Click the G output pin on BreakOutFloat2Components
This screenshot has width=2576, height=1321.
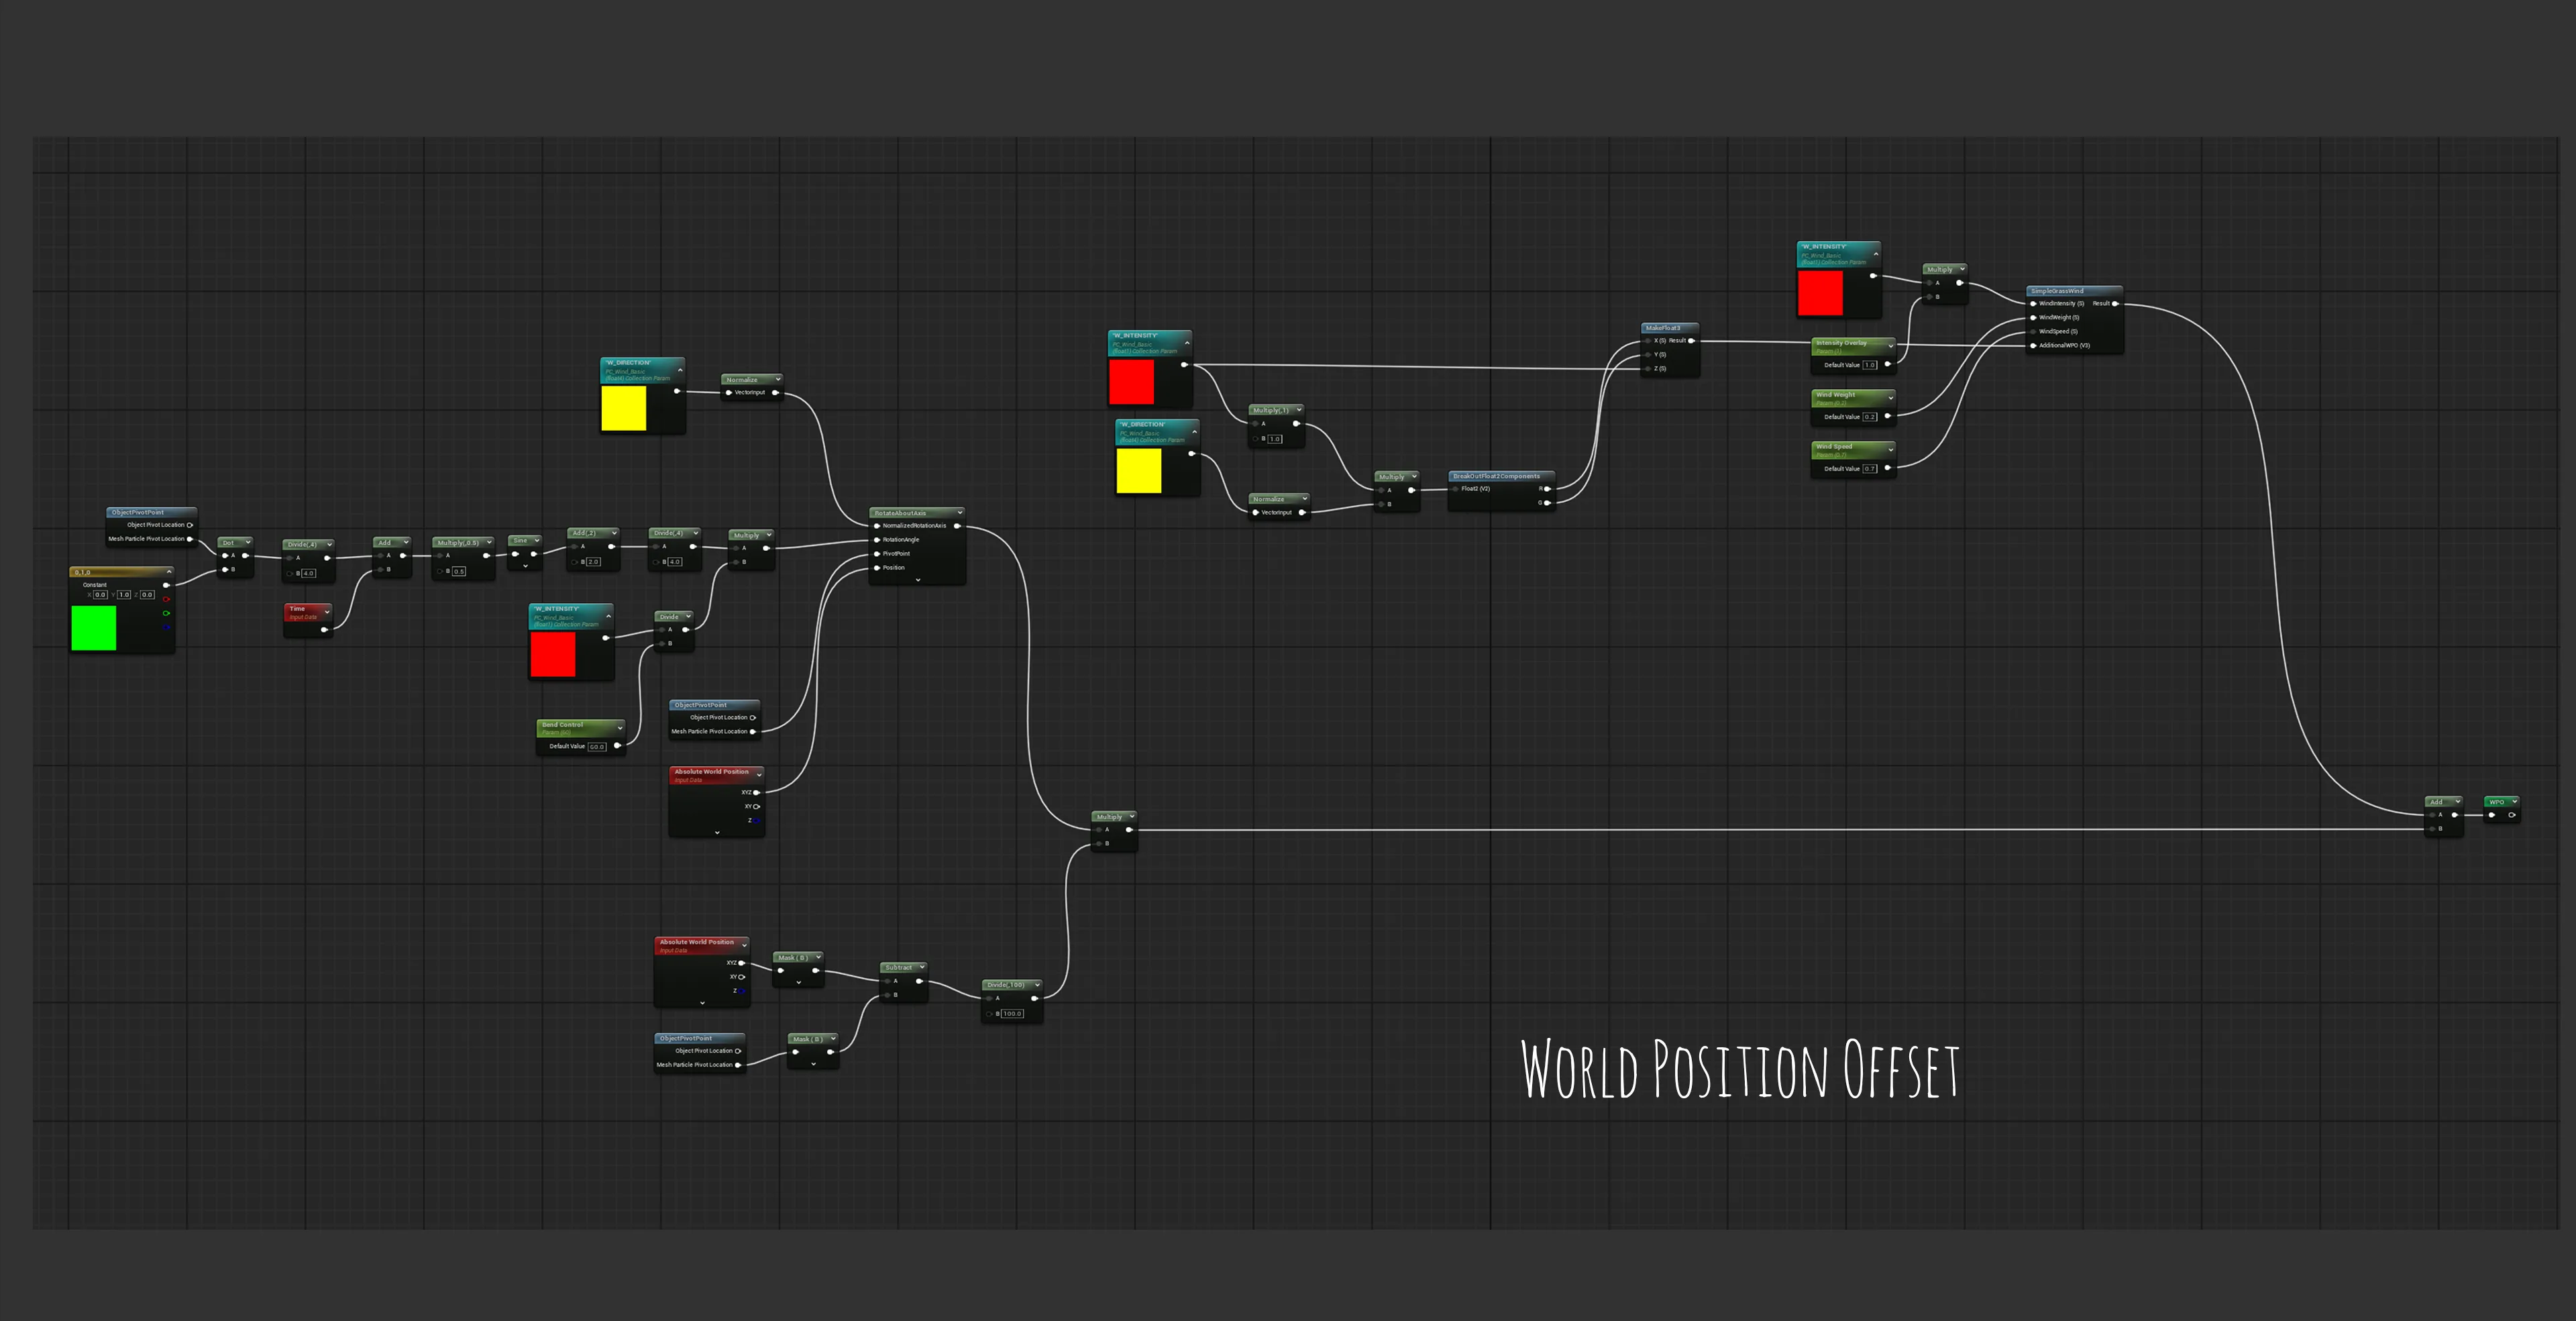click(1547, 503)
